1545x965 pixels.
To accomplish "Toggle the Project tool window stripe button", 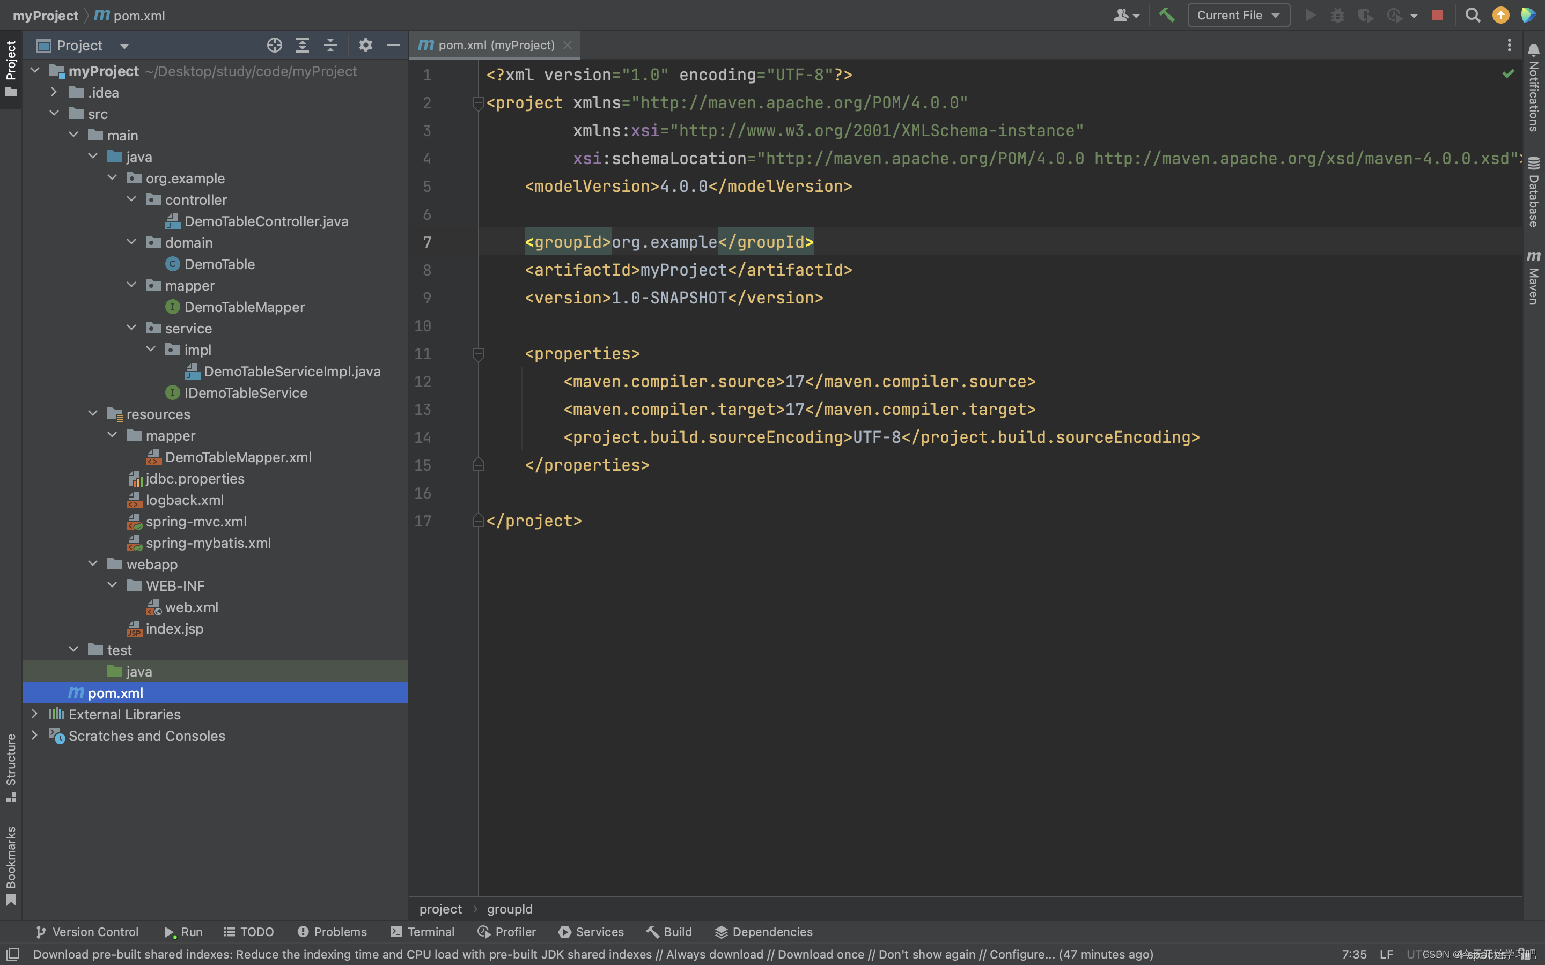I will tap(11, 69).
